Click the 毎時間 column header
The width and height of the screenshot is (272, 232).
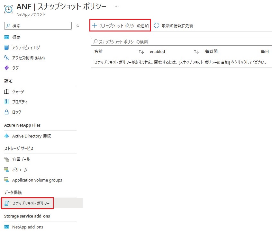(x=211, y=51)
